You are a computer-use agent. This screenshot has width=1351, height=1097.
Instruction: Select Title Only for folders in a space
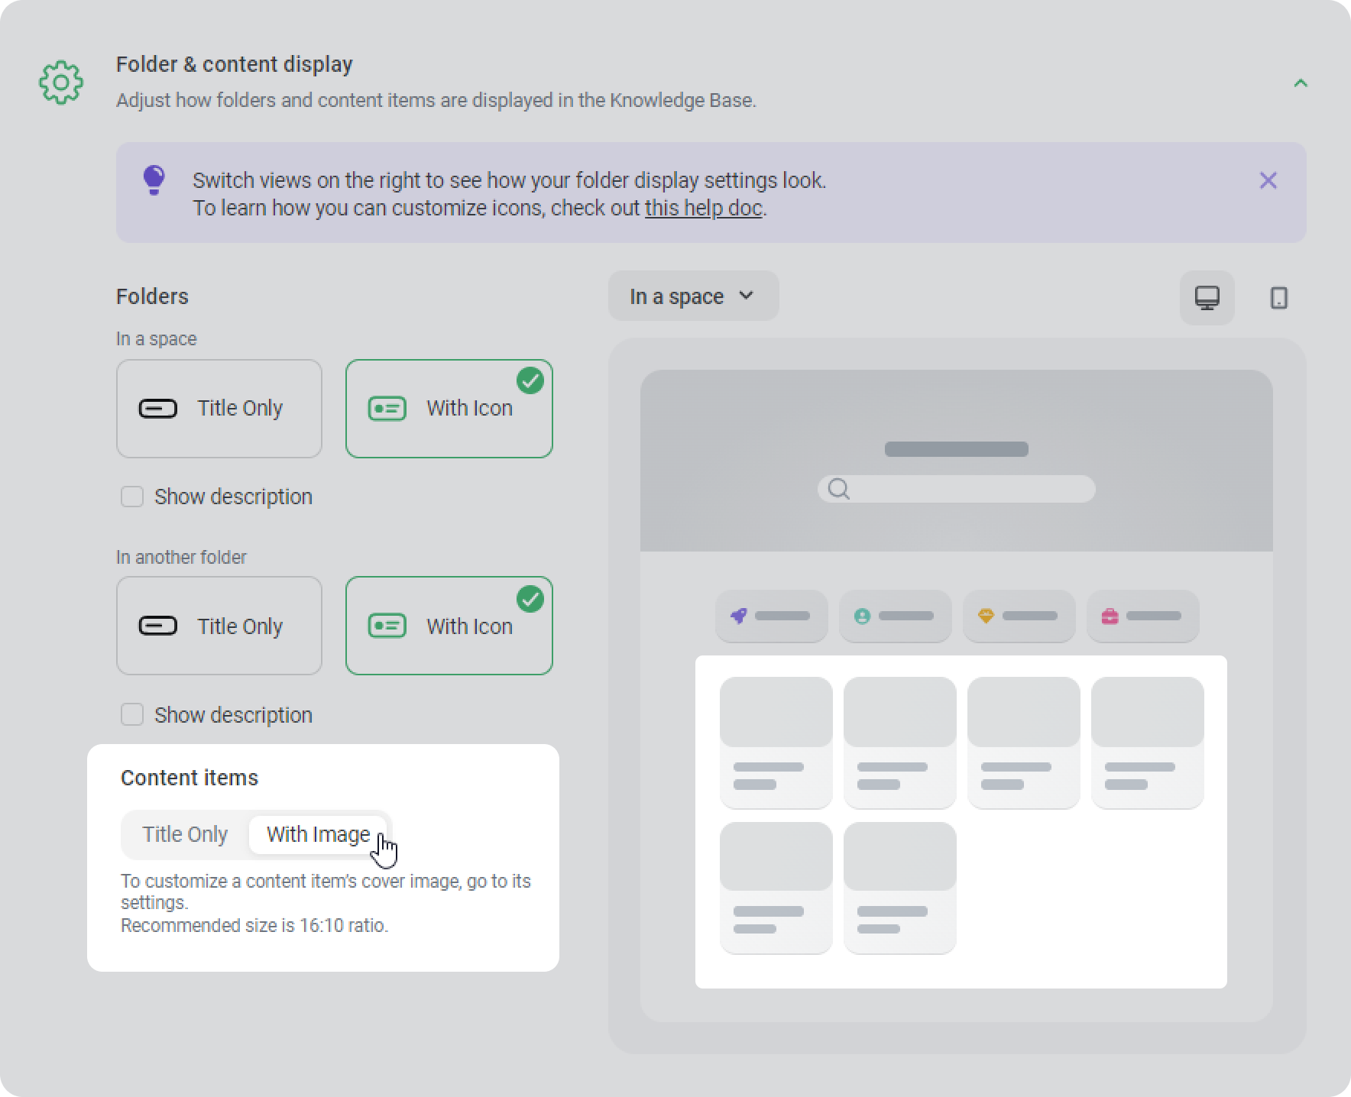(219, 409)
